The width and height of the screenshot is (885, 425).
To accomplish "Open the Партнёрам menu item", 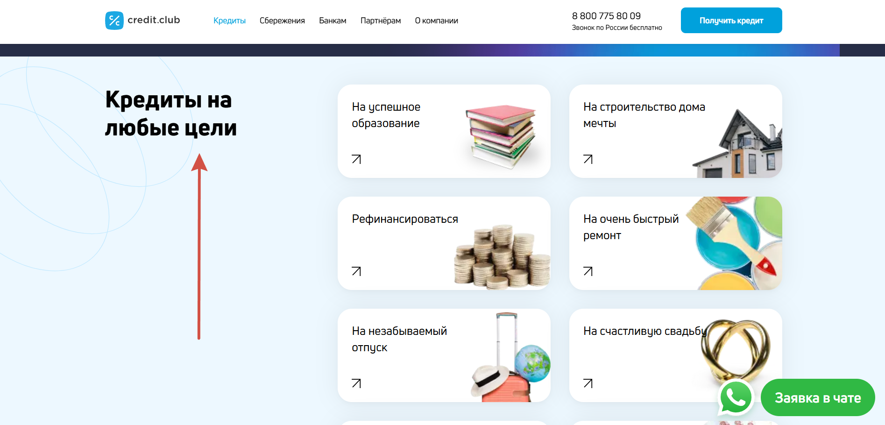I will (381, 21).
